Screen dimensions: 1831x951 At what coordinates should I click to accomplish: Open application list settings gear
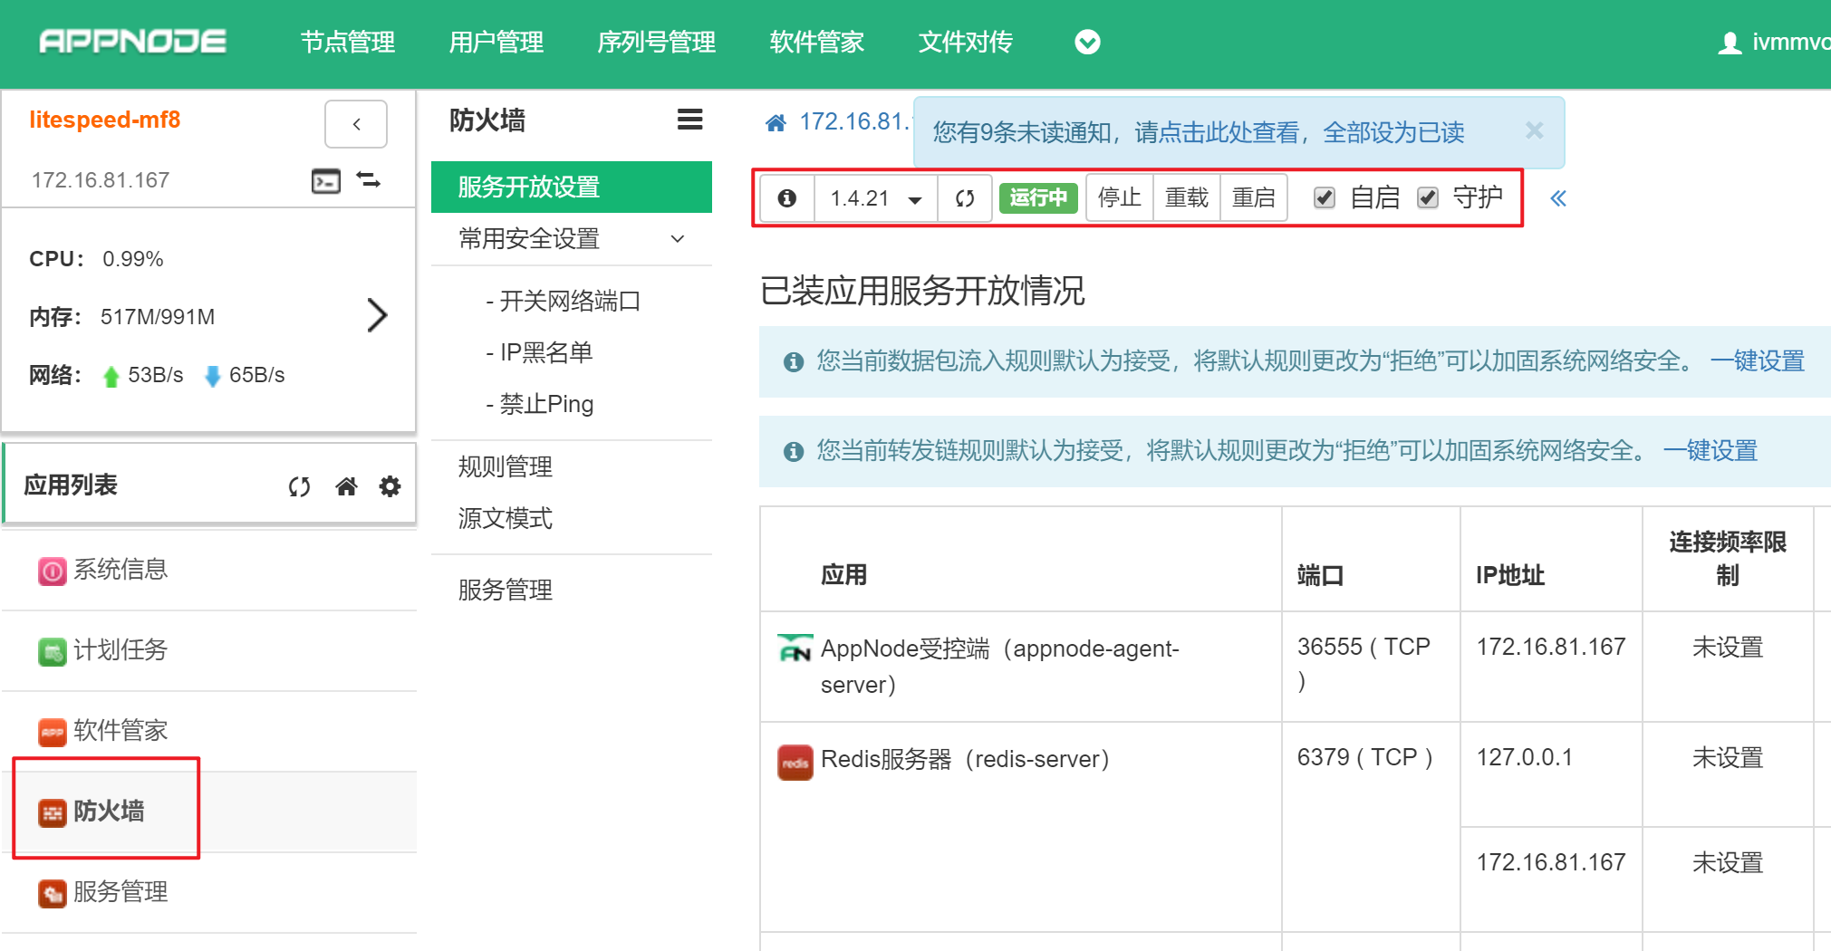coord(390,487)
